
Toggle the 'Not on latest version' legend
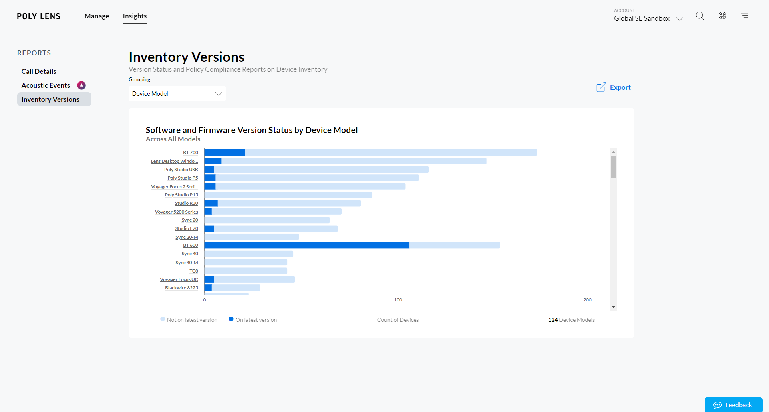click(x=188, y=319)
